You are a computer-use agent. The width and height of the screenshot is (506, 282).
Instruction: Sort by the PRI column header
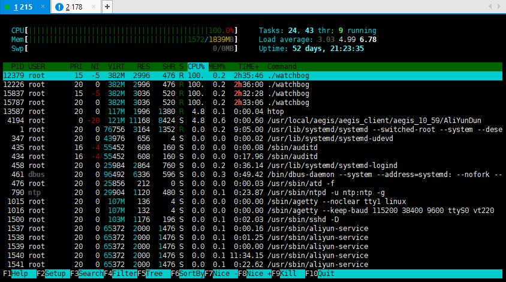click(76, 67)
